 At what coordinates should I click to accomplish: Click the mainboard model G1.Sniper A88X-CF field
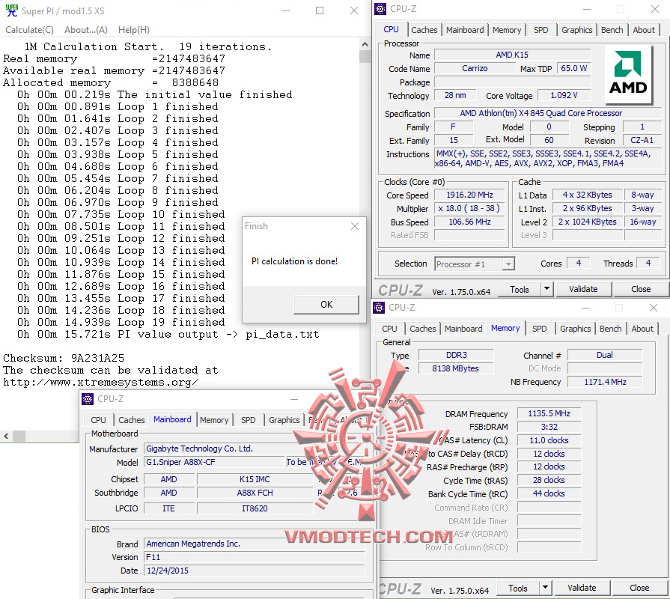(214, 462)
